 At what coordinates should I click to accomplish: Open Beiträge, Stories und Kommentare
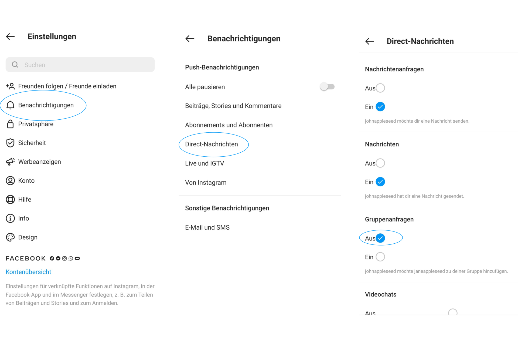(x=233, y=106)
